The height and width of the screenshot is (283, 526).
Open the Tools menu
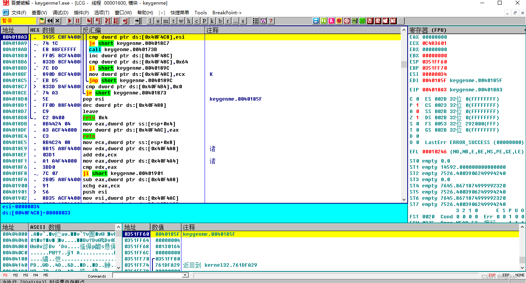pyautogui.click(x=201, y=13)
